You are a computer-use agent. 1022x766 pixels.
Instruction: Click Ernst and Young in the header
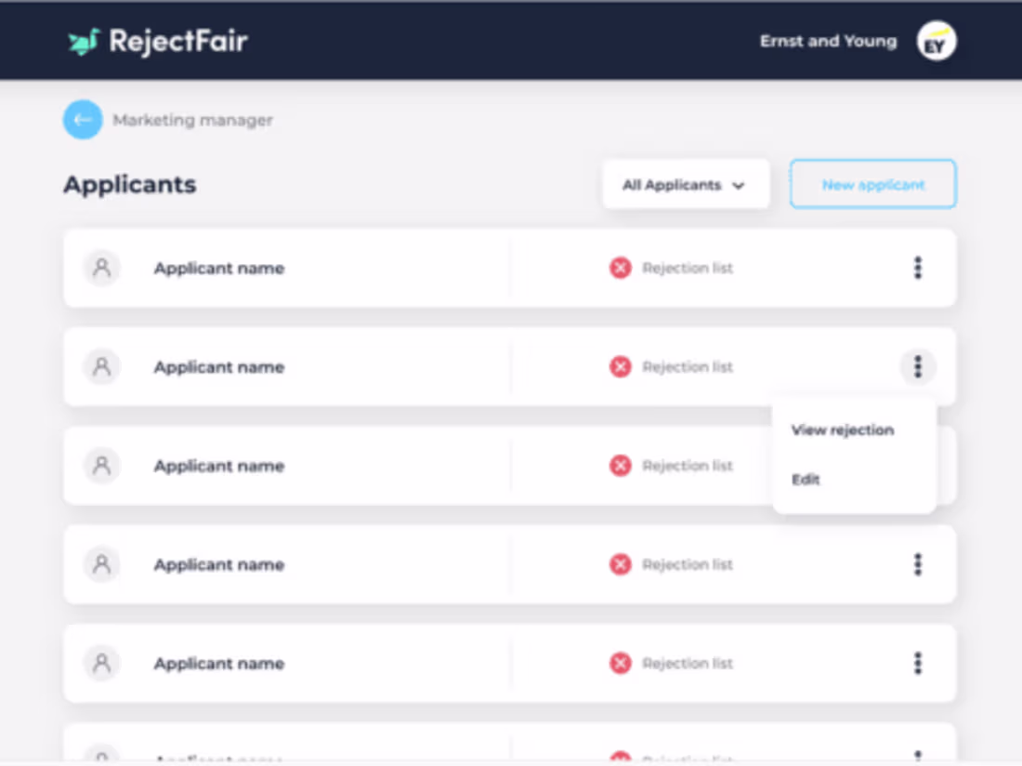click(x=828, y=40)
